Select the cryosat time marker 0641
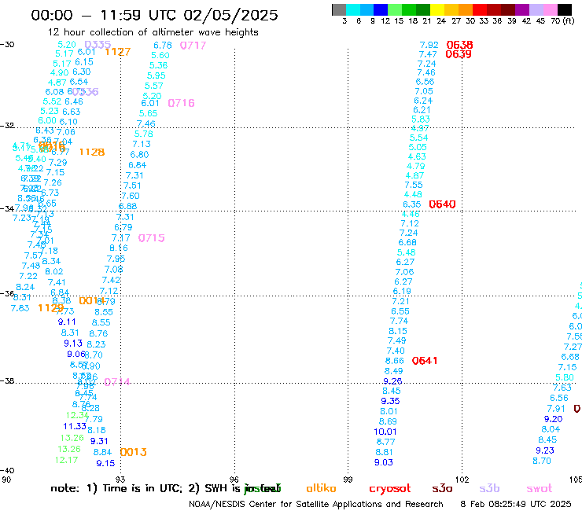This screenshot has height=511, width=582. click(425, 361)
